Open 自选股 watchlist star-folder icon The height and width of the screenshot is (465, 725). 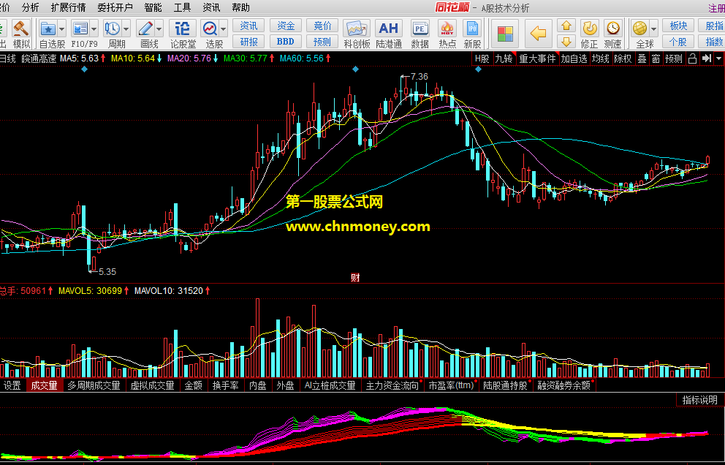point(48,29)
